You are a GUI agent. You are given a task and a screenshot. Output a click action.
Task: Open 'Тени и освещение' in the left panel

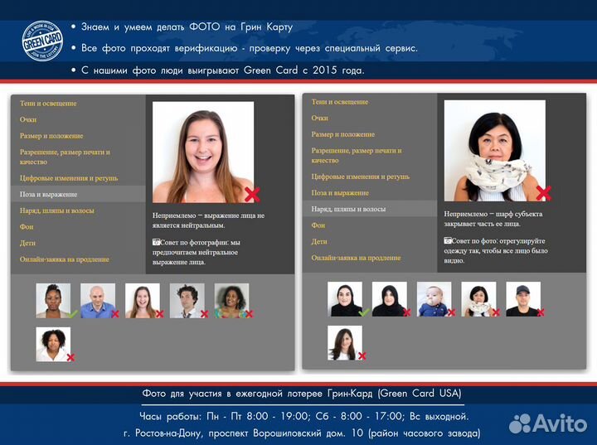(x=48, y=104)
